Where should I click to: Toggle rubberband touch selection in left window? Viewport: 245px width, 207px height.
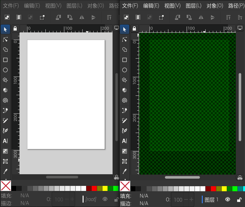pos(42,17)
